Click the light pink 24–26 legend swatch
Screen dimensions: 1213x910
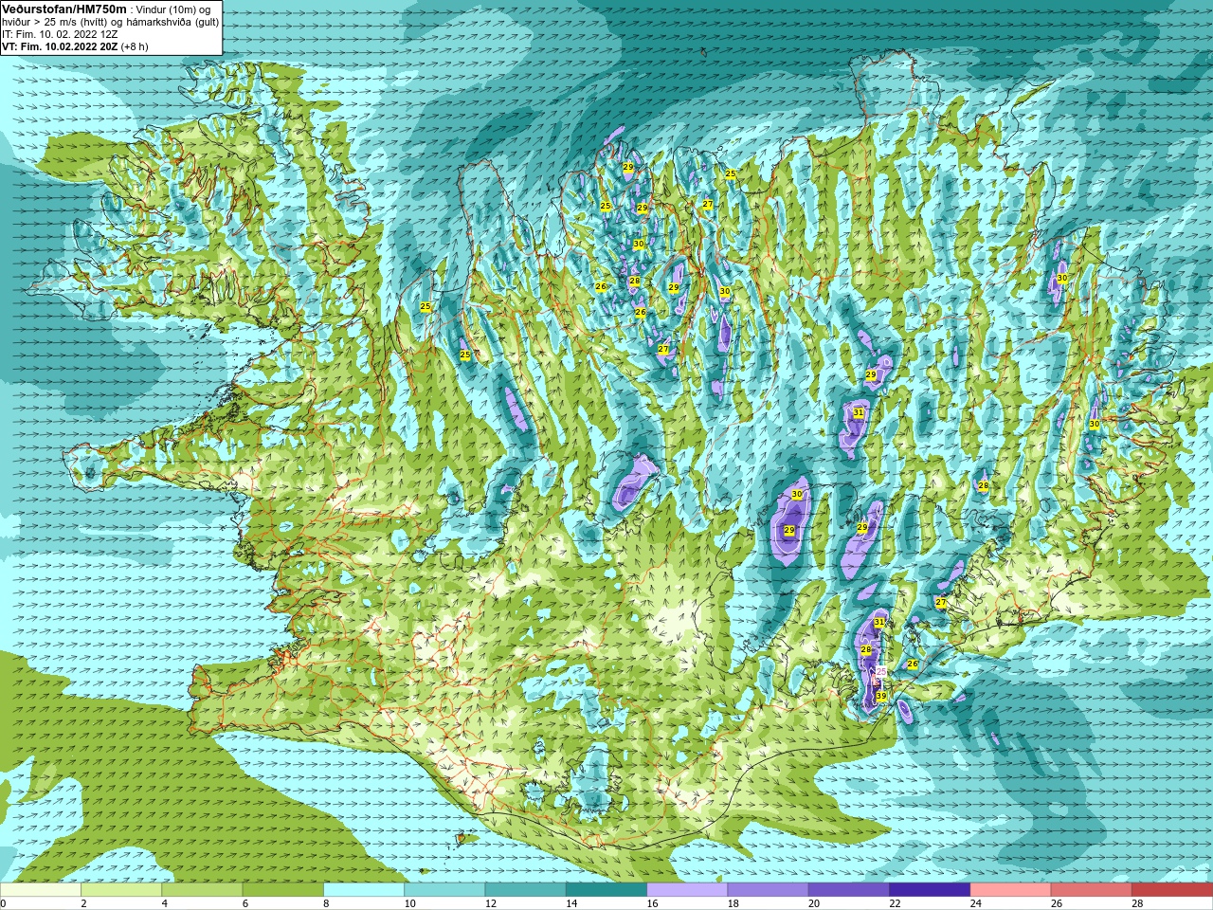tap(1010, 890)
